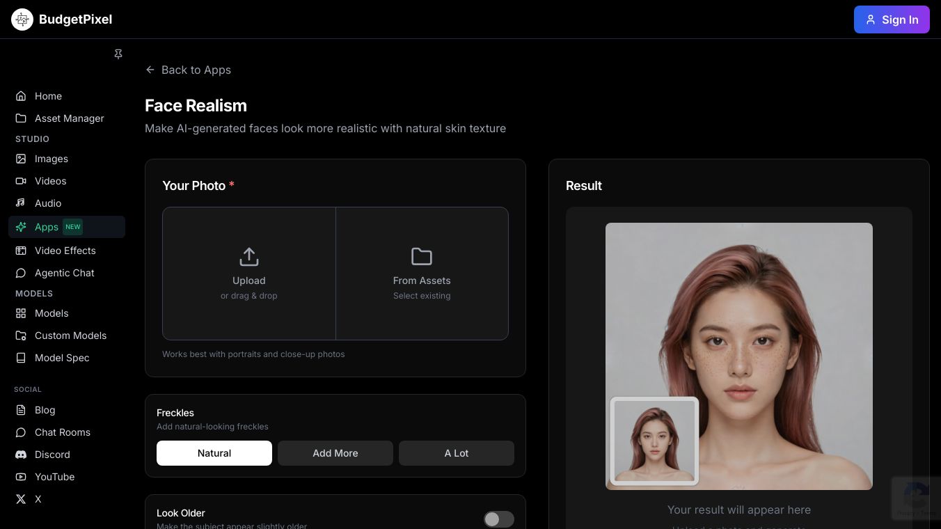
Task: Click the Discord icon in sidebar
Action: tap(22, 455)
